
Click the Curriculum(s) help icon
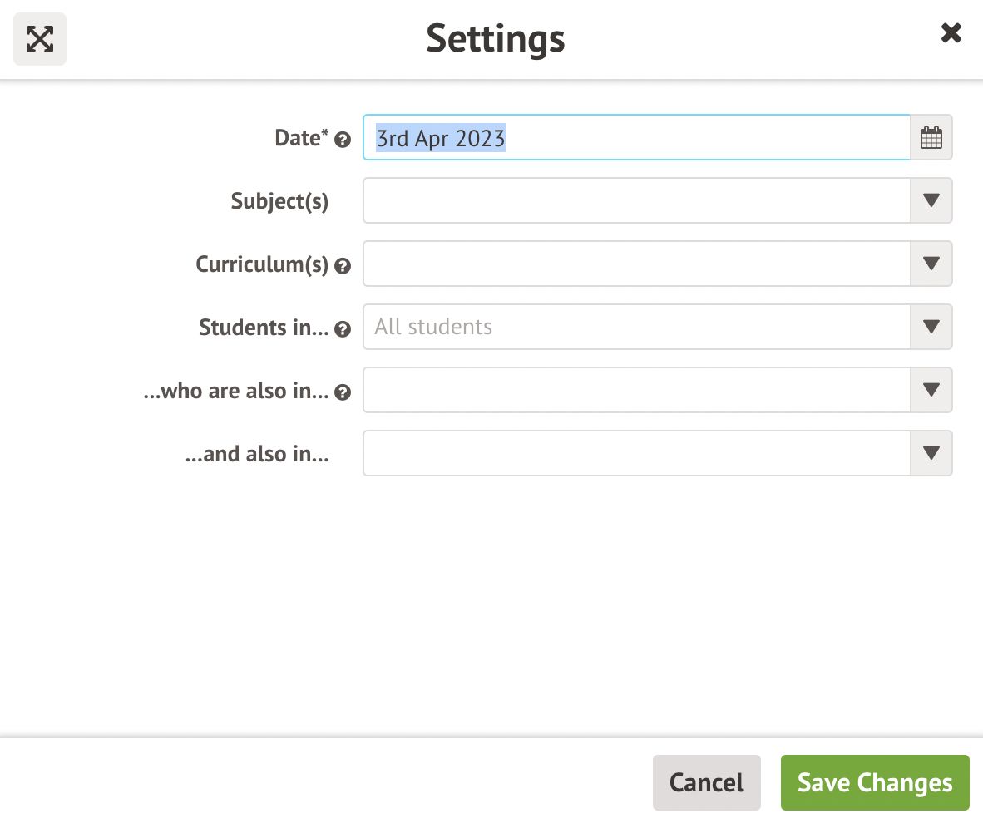click(x=342, y=267)
